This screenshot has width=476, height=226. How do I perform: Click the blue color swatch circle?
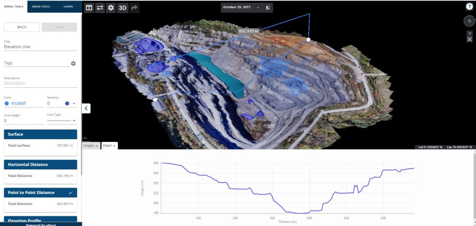click(7, 103)
